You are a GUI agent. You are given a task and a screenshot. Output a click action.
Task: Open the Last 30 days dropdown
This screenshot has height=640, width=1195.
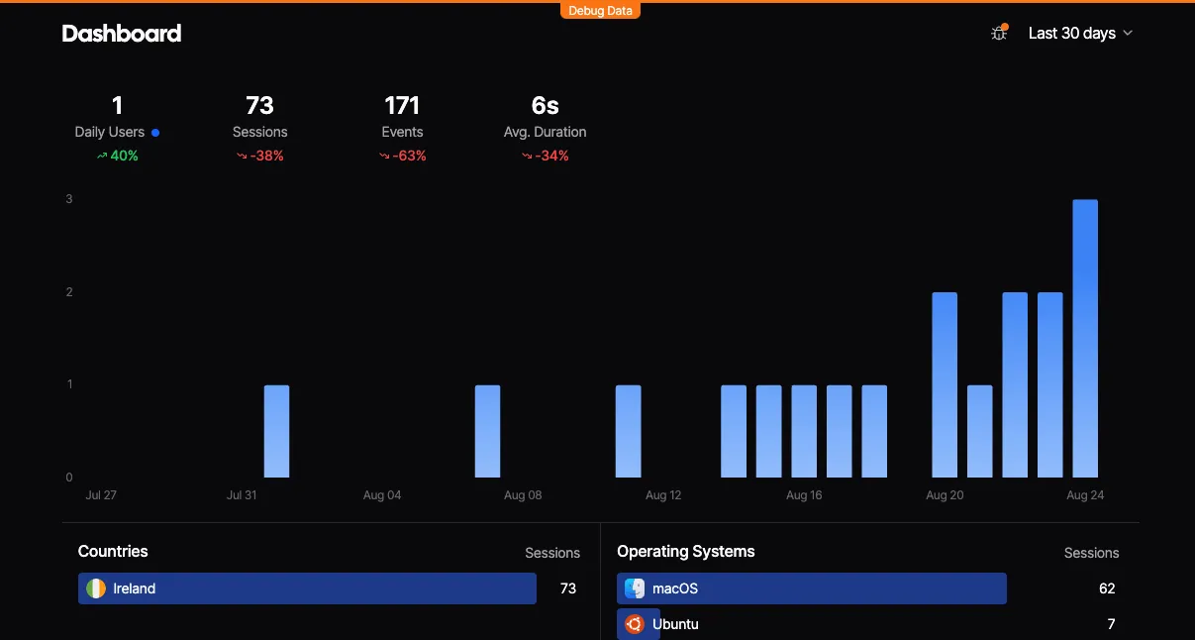click(1080, 33)
